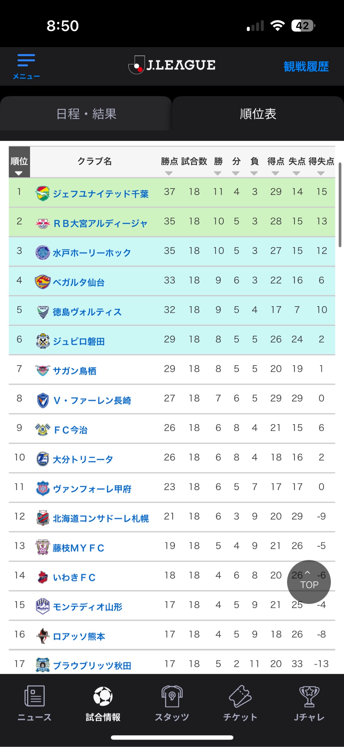This screenshot has height=747, width=344.
Task: Tap the 試合情報 soccer ball icon
Action: pyautogui.click(x=103, y=696)
